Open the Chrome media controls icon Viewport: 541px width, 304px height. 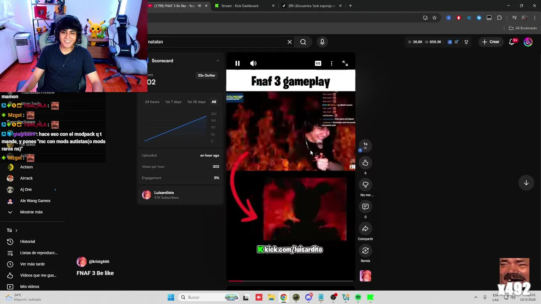[x=514, y=18]
